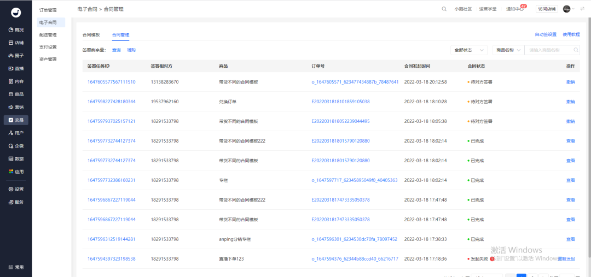Click phone number 13138283670 cell
Viewport: 591px width, 277px height.
coord(165,82)
